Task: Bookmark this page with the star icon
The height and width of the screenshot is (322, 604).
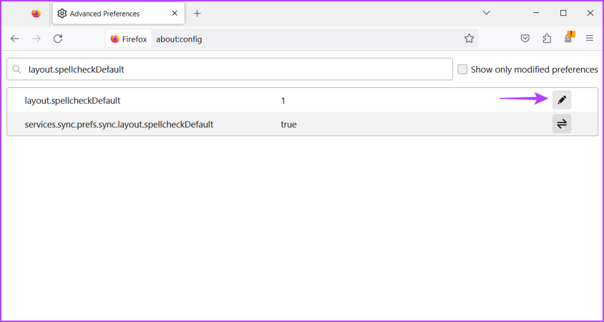Action: point(469,38)
